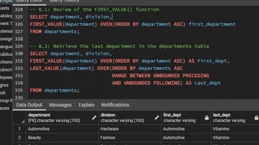Click the comment '-- 8.2: Retrieve the last department'
This screenshot has width=259, height=145.
click(119, 46)
